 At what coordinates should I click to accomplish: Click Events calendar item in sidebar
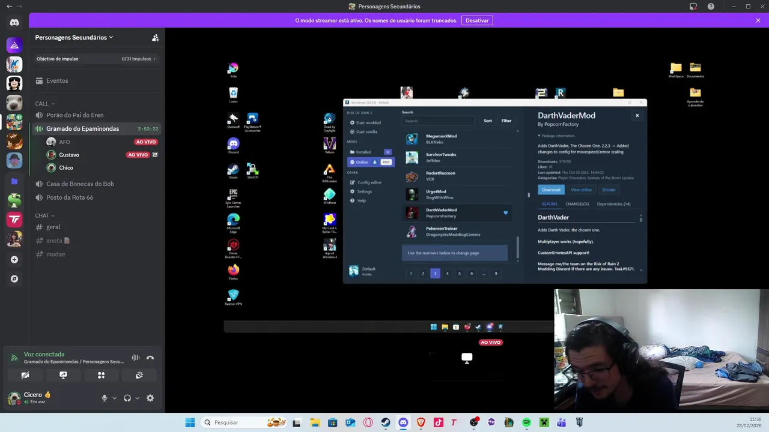click(x=97, y=80)
